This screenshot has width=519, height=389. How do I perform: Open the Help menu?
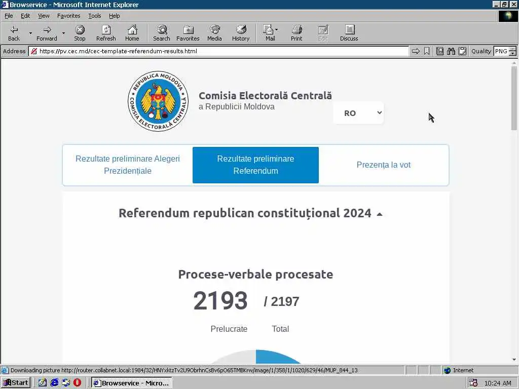point(114,16)
